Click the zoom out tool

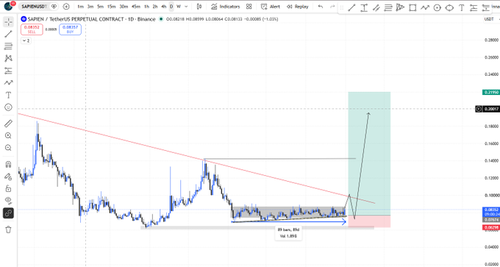pyautogui.click(x=8, y=148)
